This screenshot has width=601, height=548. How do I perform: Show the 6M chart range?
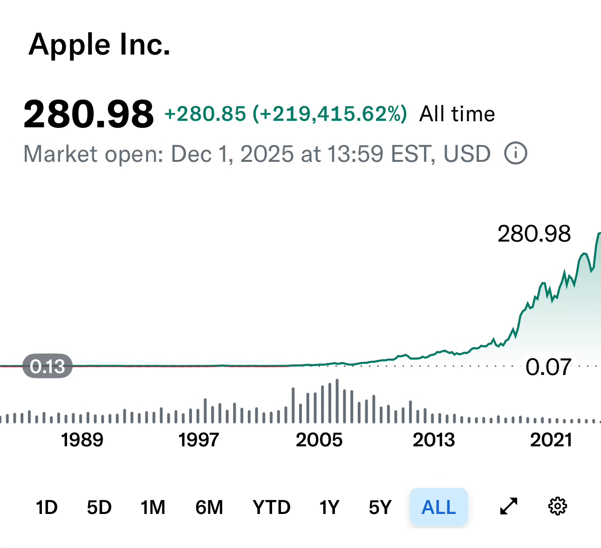[209, 507]
